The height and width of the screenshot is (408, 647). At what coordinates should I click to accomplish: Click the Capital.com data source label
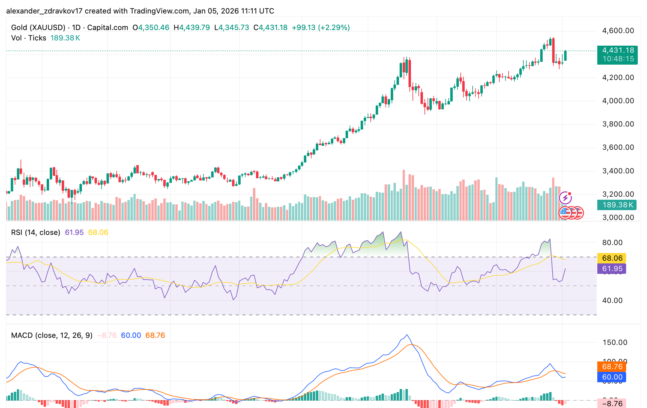(107, 28)
